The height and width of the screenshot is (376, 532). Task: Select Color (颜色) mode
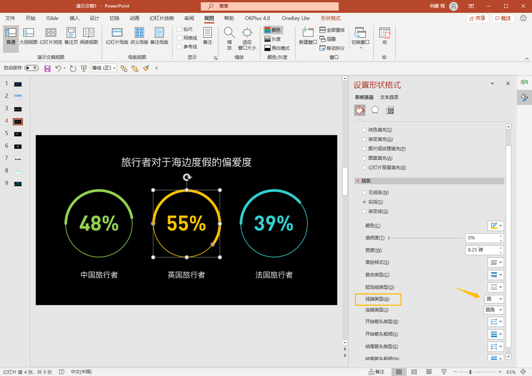pyautogui.click(x=273, y=30)
